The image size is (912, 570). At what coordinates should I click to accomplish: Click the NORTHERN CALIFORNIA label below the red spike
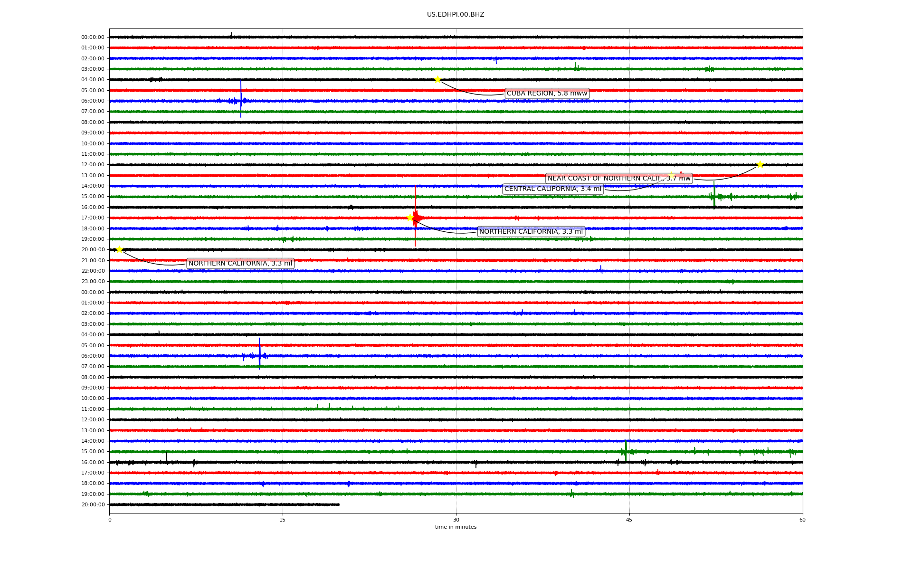tap(531, 231)
